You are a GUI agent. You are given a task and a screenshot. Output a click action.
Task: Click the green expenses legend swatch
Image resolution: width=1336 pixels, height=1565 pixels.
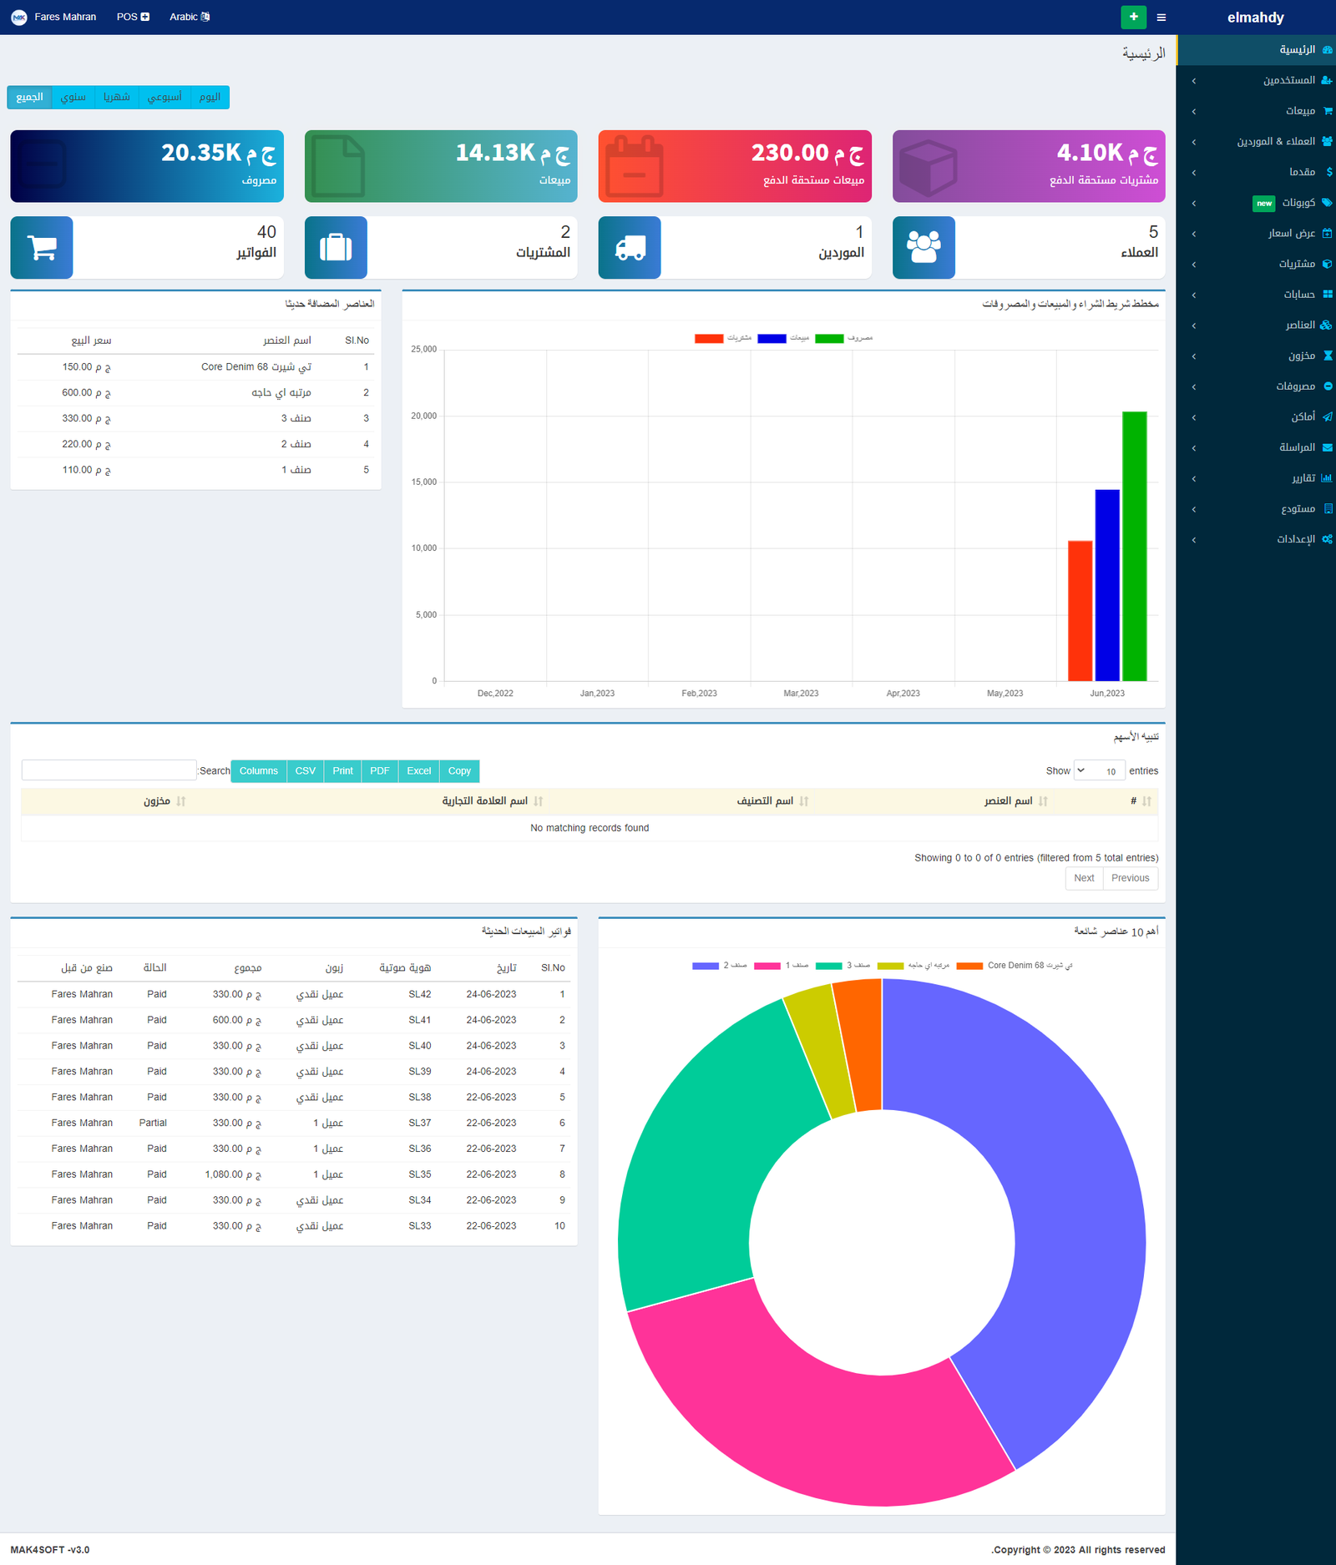[829, 338]
